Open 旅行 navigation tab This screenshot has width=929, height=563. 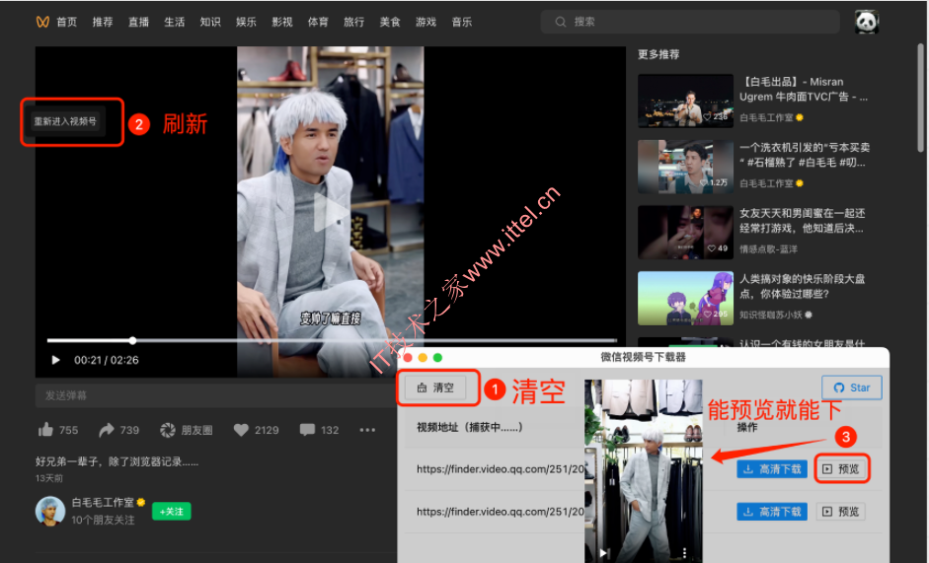click(353, 22)
